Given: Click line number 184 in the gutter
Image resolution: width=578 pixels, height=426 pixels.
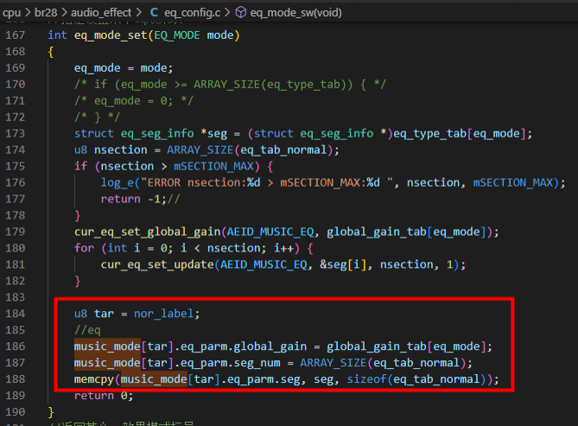Looking at the screenshot, I should [15, 314].
